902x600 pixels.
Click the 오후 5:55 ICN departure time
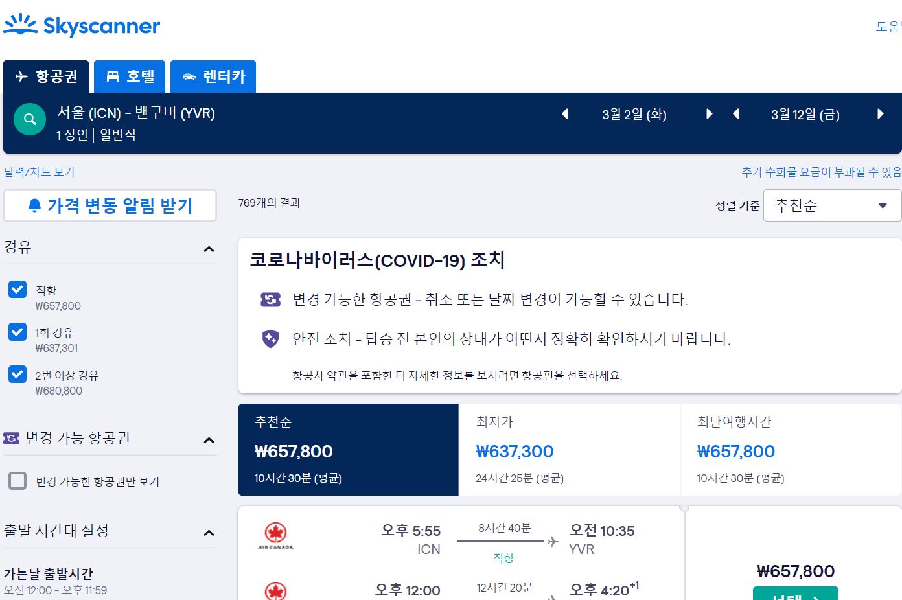pyautogui.click(x=411, y=531)
